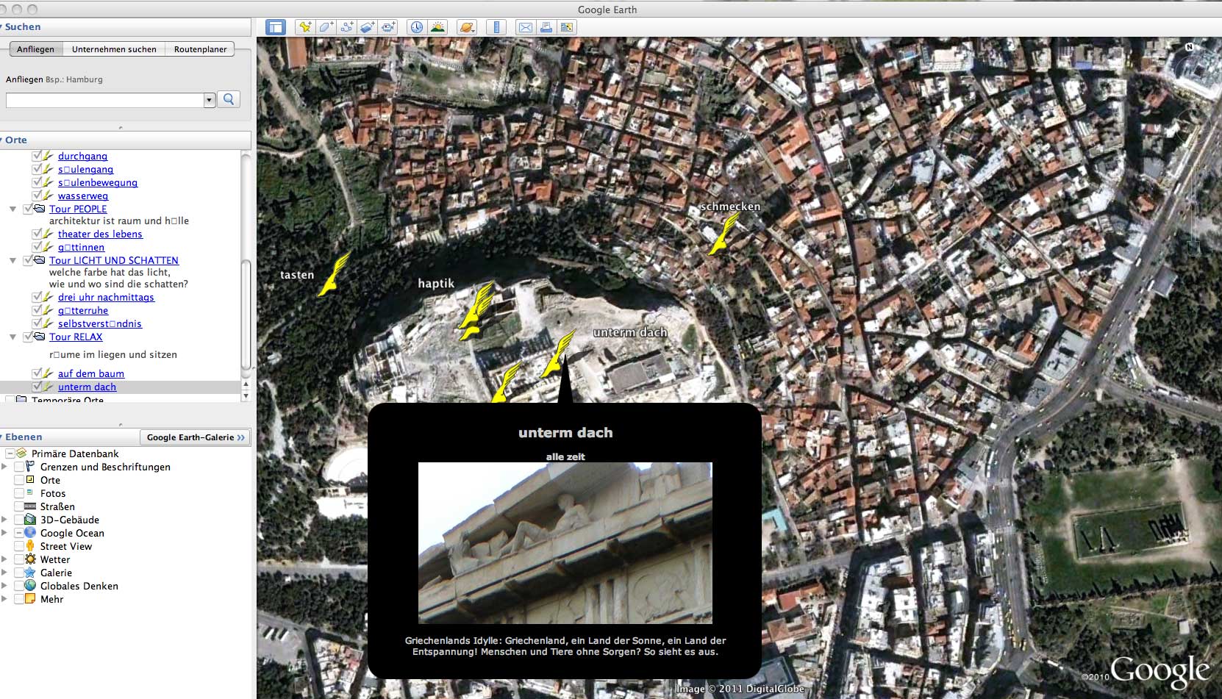
Task: Add a new placemark from toolbar
Action: click(x=305, y=27)
